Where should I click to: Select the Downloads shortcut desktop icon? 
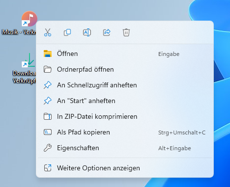[29, 60]
